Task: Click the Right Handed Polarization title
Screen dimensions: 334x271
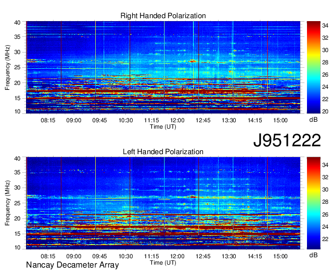Action: click(163, 16)
